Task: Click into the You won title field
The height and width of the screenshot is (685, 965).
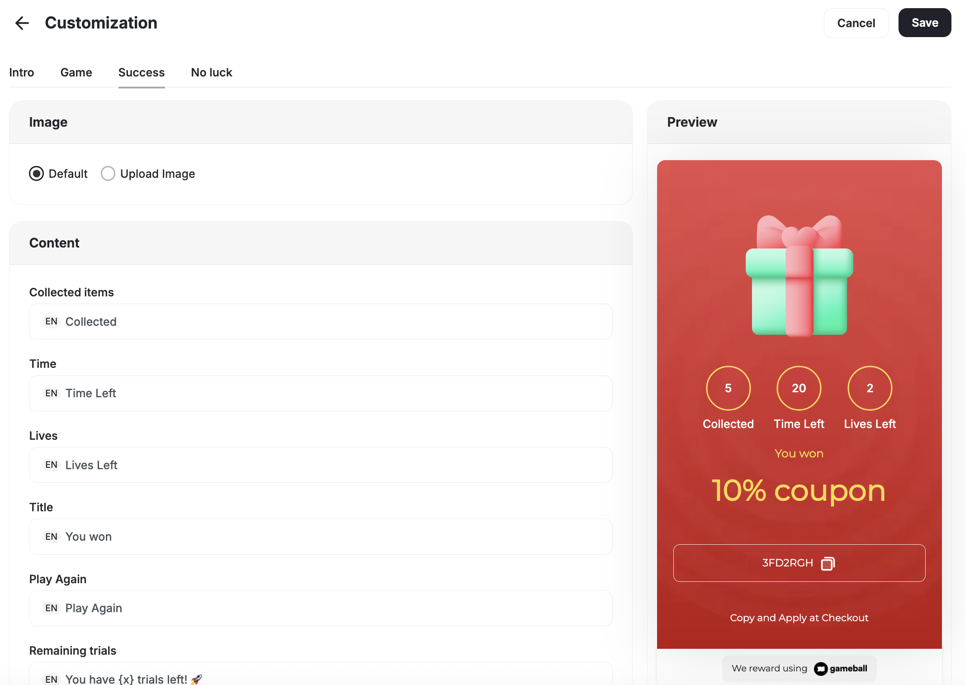Action: pyautogui.click(x=320, y=537)
